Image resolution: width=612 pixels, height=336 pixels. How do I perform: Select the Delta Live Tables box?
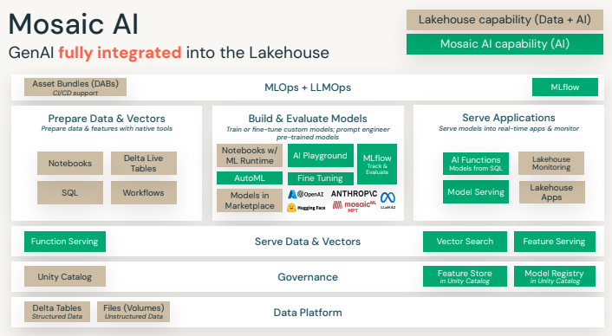pyautogui.click(x=144, y=164)
